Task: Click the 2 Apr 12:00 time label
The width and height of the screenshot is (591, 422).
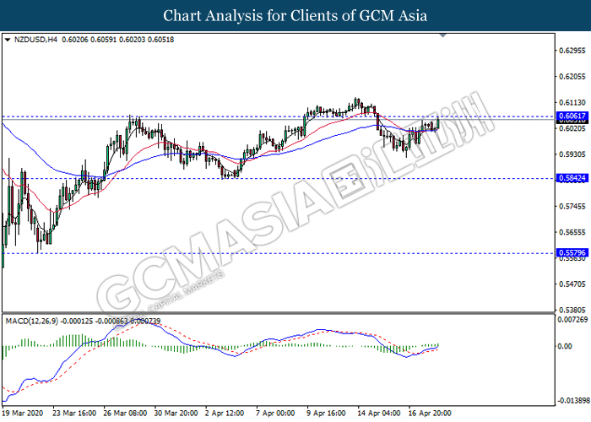Action: pyautogui.click(x=225, y=414)
